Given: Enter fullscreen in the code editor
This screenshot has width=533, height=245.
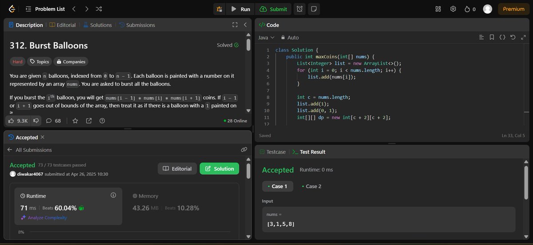Looking at the screenshot, I should click(x=523, y=37).
